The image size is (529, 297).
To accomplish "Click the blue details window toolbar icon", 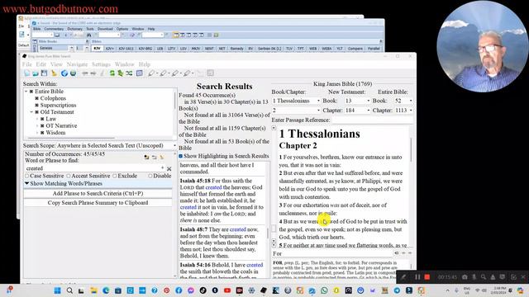I will point(140,73).
